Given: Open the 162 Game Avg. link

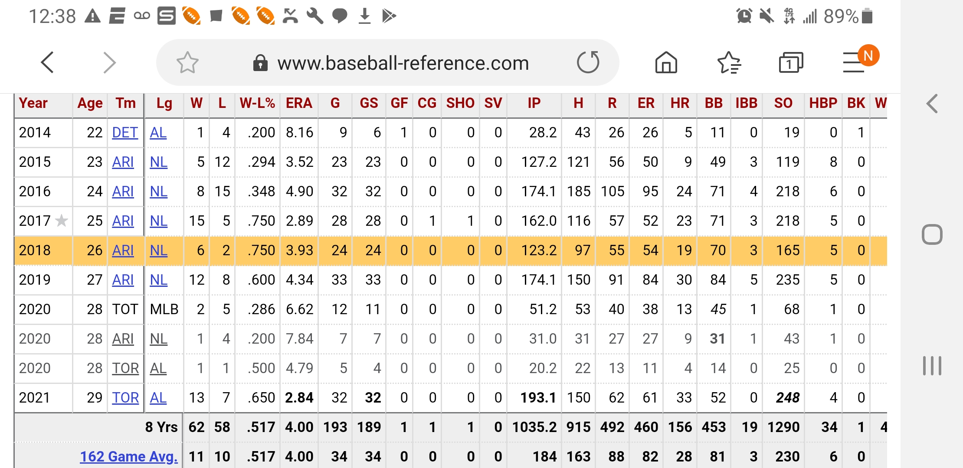Looking at the screenshot, I should (129, 456).
